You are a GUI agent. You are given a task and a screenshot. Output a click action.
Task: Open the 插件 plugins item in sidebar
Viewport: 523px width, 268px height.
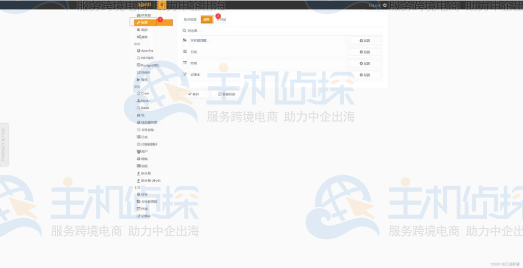pyautogui.click(x=142, y=37)
